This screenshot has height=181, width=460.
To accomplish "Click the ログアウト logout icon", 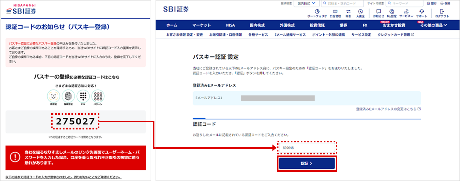I will click(442, 13).
